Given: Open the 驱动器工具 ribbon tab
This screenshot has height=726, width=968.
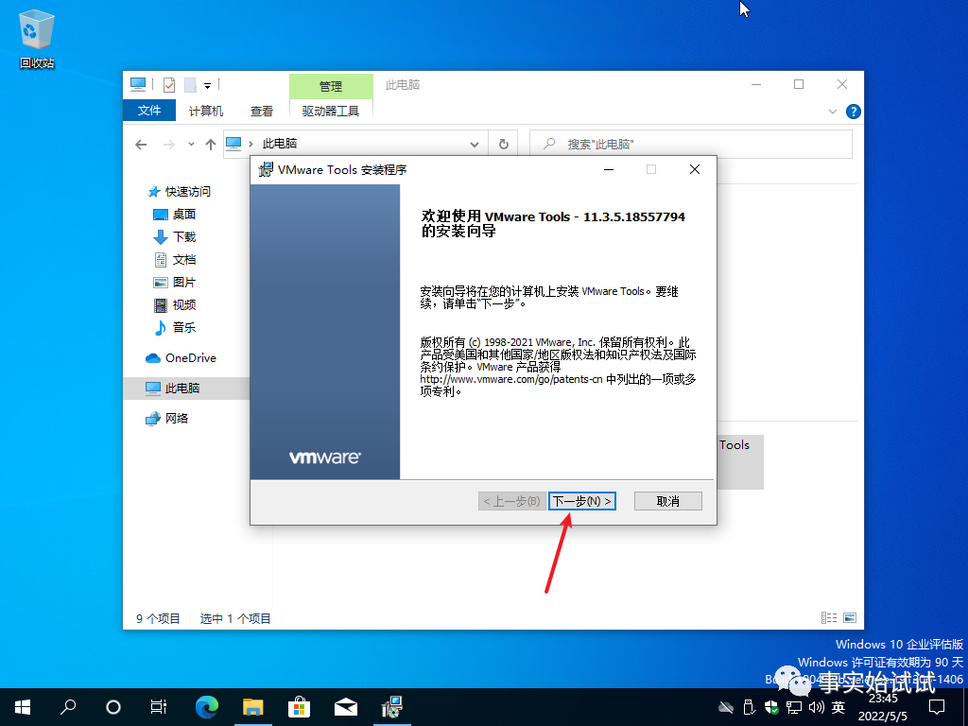Looking at the screenshot, I should pos(330,111).
